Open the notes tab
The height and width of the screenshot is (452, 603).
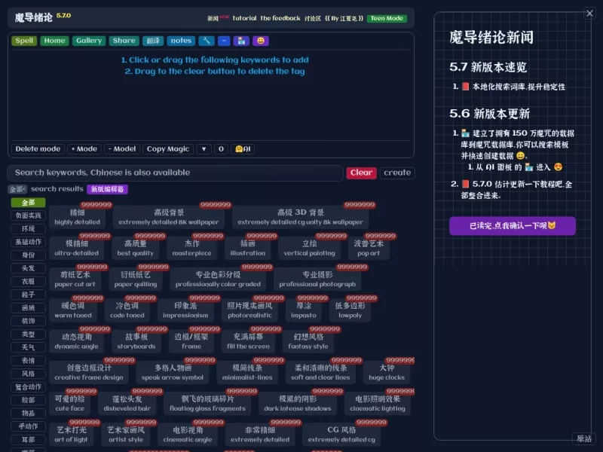click(181, 41)
